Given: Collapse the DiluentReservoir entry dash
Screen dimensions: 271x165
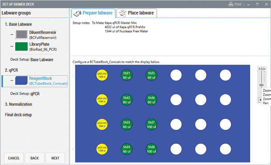Looking at the screenshot, I should click(x=12, y=35).
